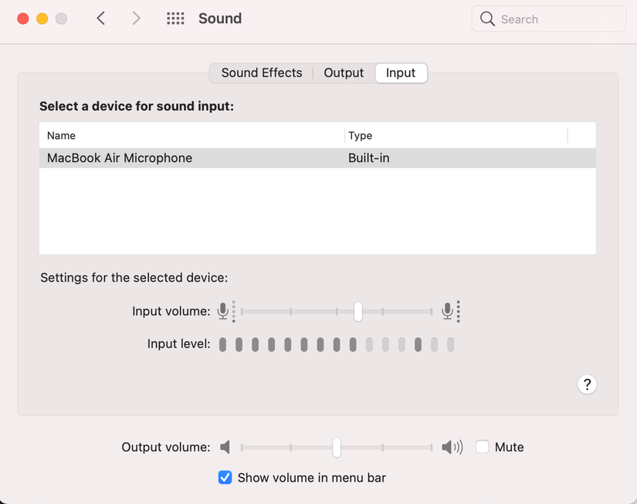Click the Type column header
Viewport: 637px width, 504px height.
pyautogui.click(x=360, y=135)
